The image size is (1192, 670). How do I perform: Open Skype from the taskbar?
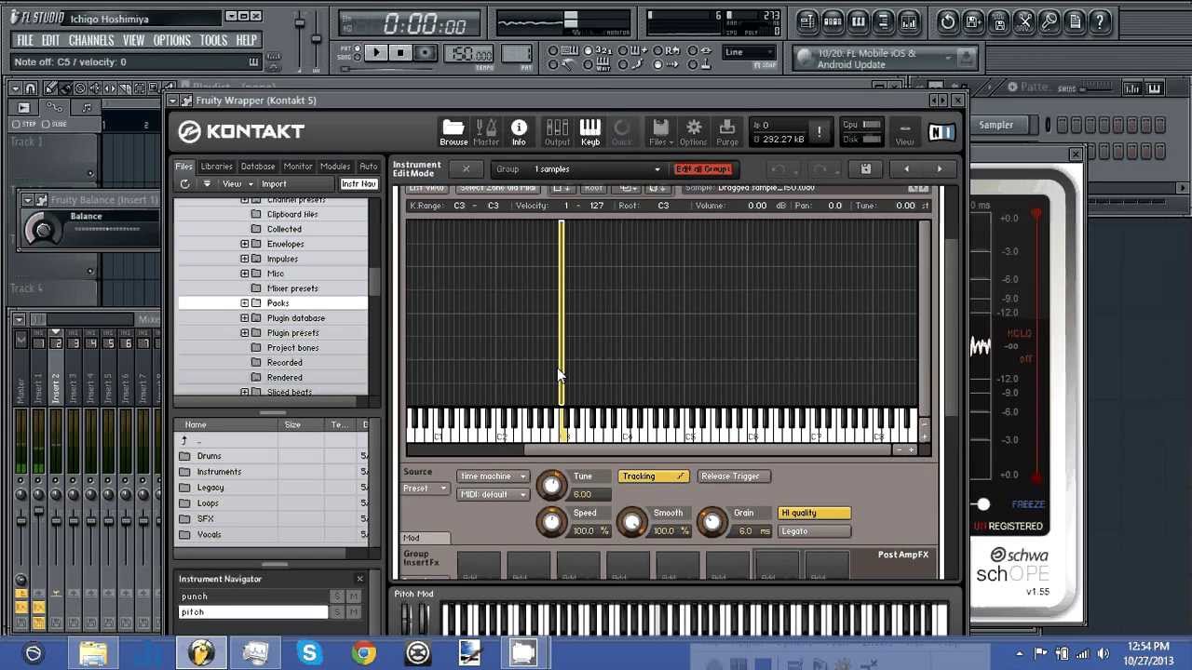click(309, 653)
